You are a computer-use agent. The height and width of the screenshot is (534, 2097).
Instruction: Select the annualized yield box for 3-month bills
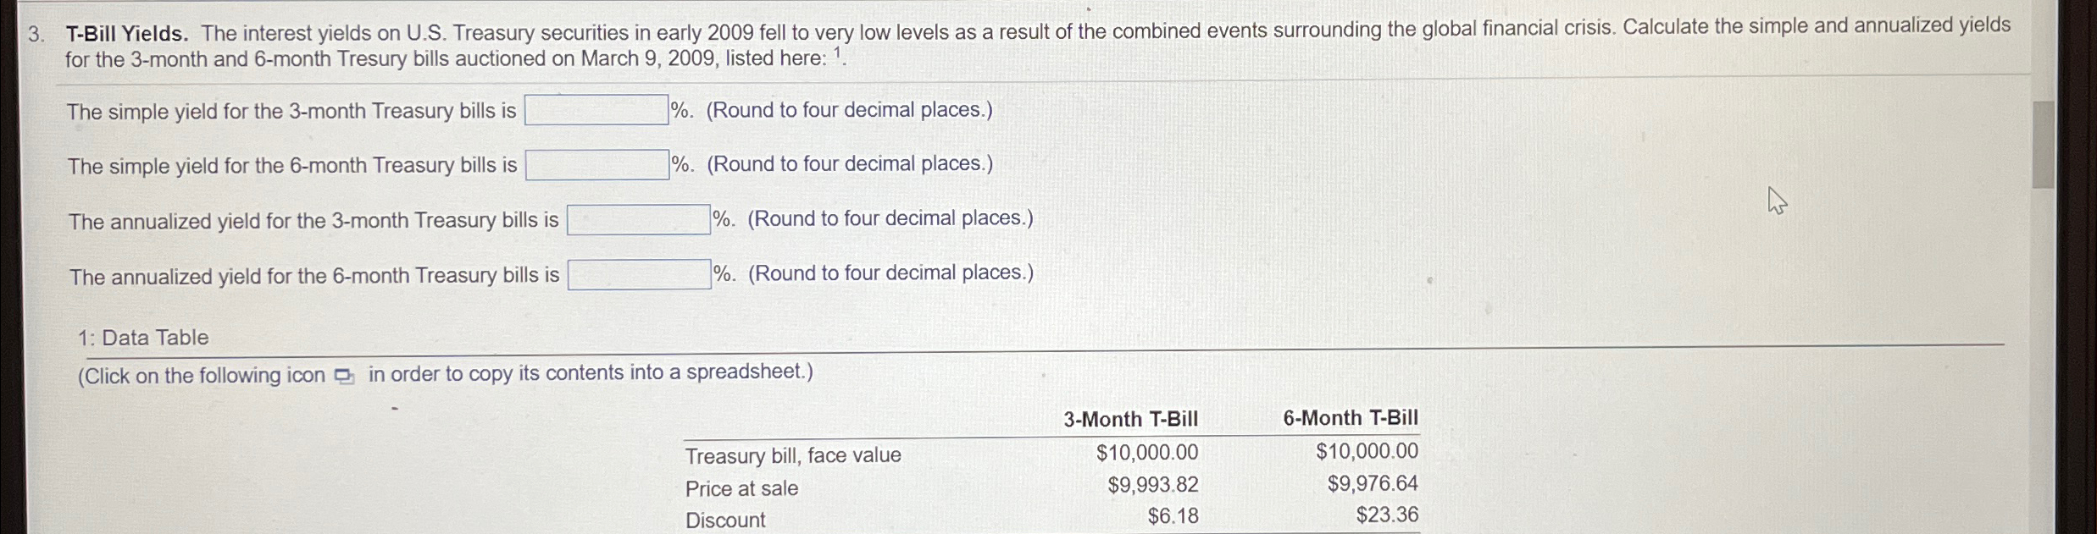click(x=637, y=217)
